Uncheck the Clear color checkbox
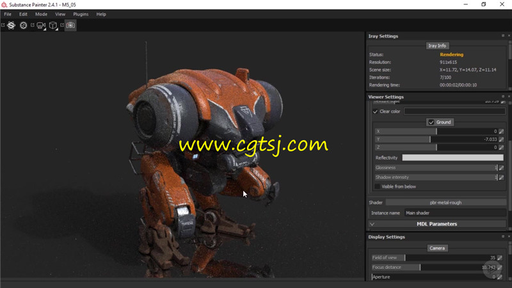Image resolution: width=512 pixels, height=288 pixels. click(375, 111)
